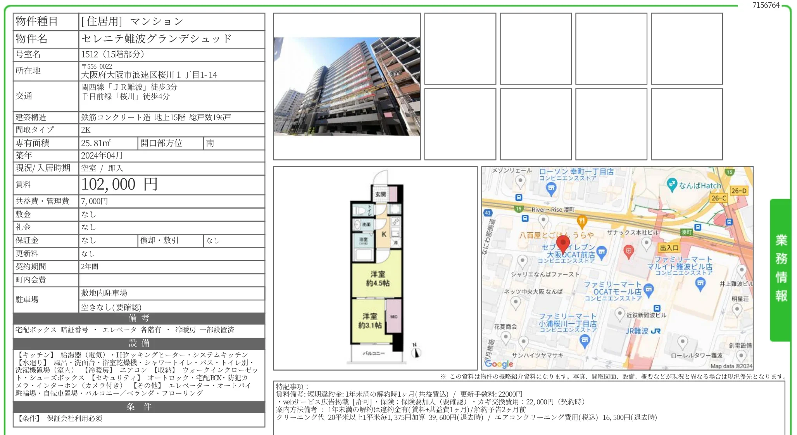Click the building exterior photo
797x435 pixels.
tap(347, 86)
